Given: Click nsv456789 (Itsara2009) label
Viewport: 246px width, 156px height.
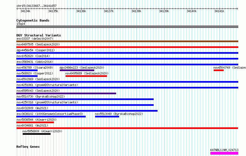Looking at the screenshot, I should point(35,68).
